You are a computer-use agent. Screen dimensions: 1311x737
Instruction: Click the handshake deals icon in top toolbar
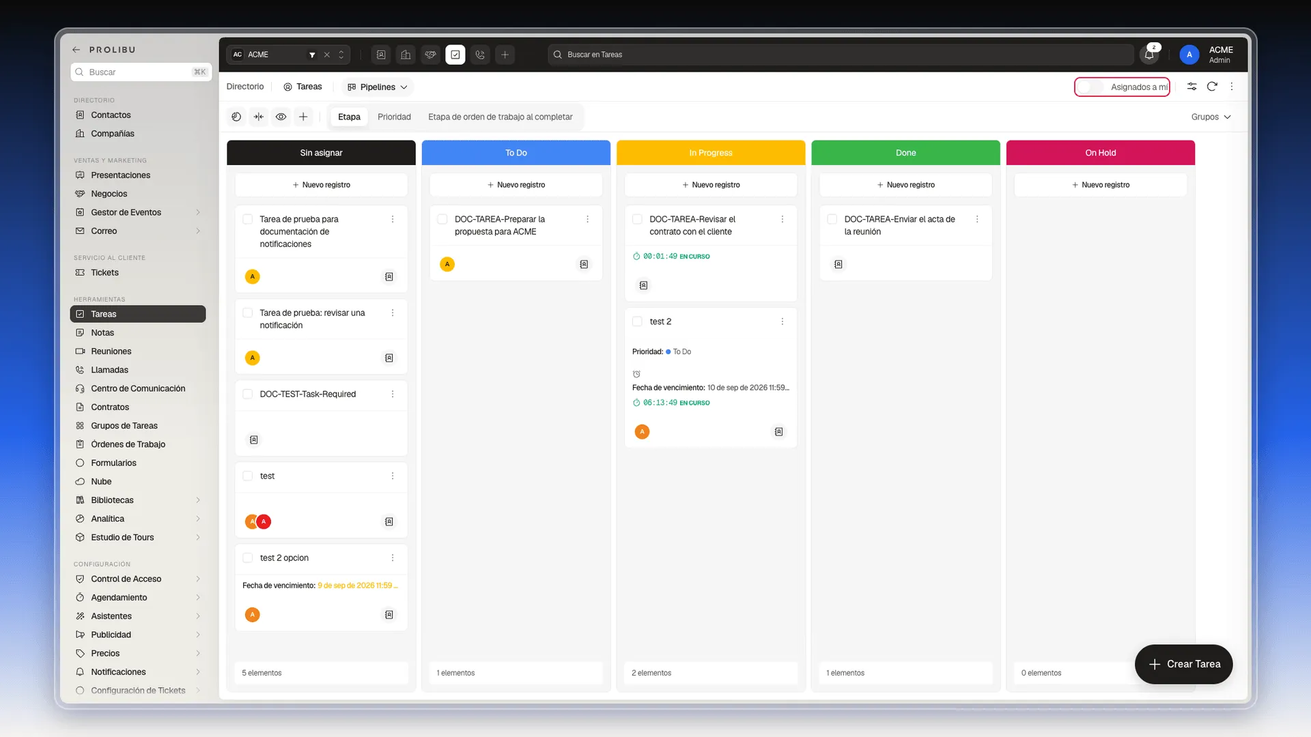430,55
